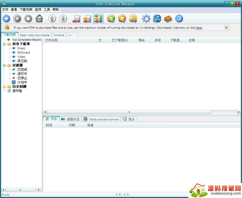The image size is (242, 198).
Task: Open settings with the gear icon
Action: [x=146, y=19]
